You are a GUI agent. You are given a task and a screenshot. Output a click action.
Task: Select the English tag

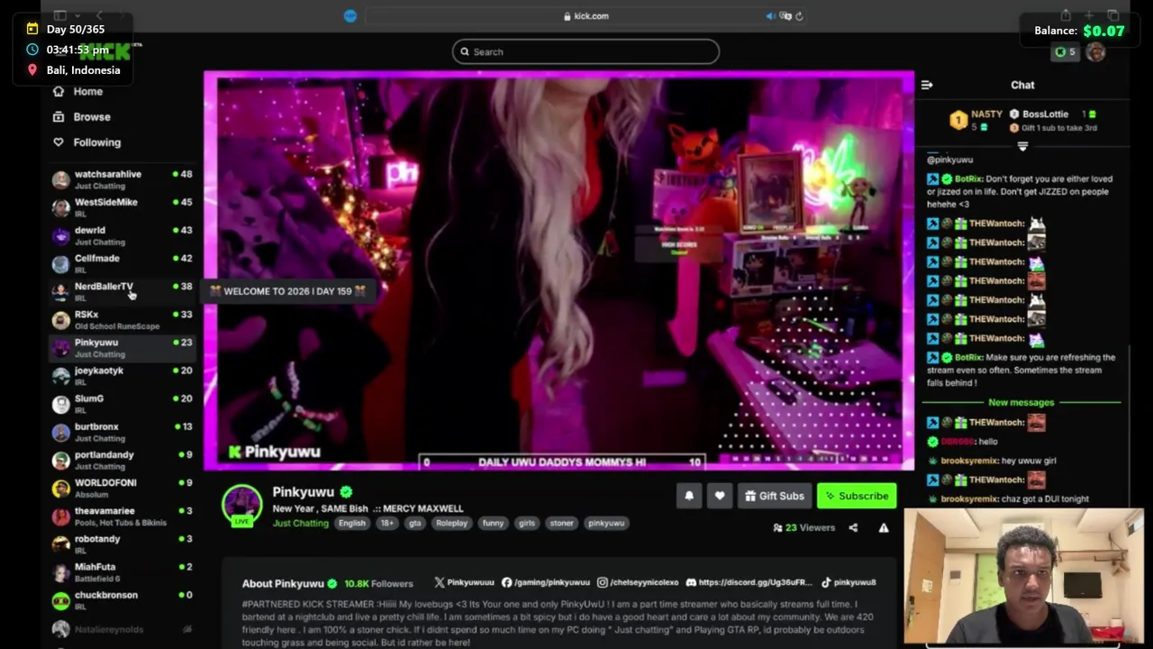(352, 523)
